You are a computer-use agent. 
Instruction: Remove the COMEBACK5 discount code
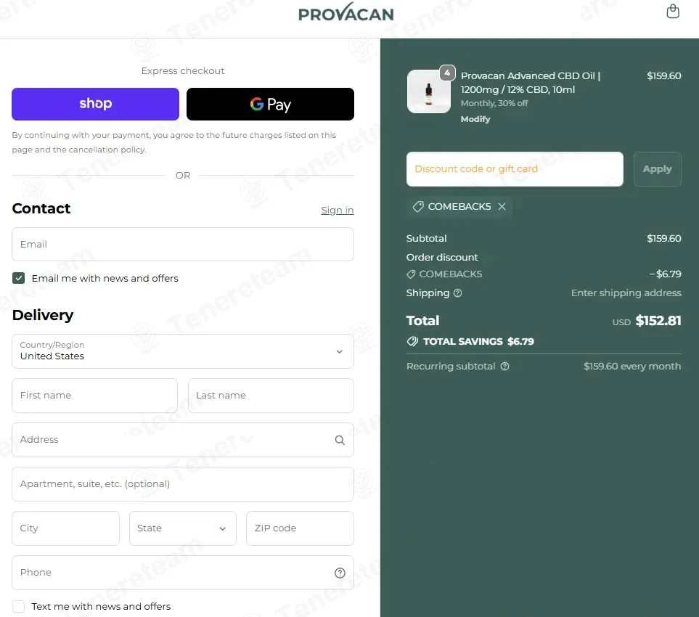pyautogui.click(x=502, y=206)
